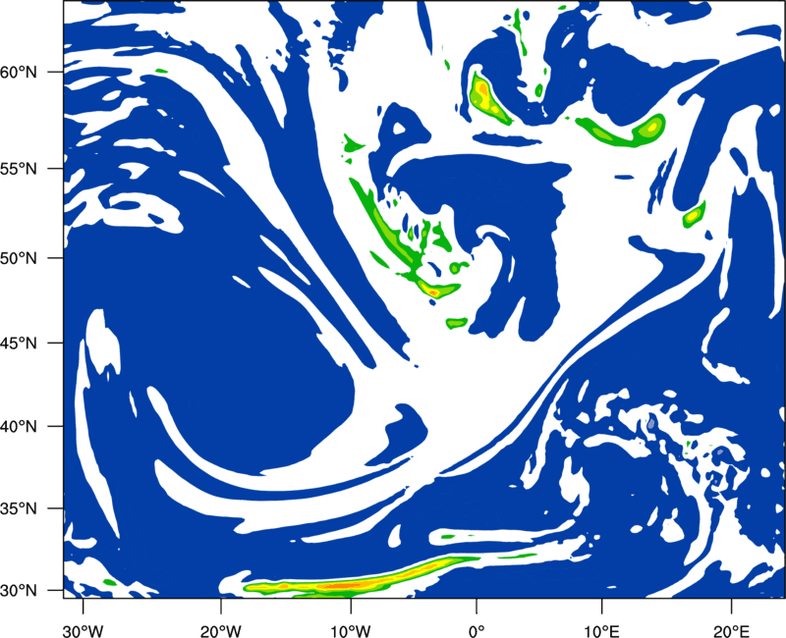Click the 60°N latitude label
786x638 pixels.
(x=19, y=73)
